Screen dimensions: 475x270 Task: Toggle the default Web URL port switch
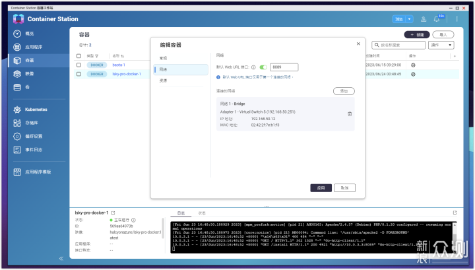(x=263, y=67)
